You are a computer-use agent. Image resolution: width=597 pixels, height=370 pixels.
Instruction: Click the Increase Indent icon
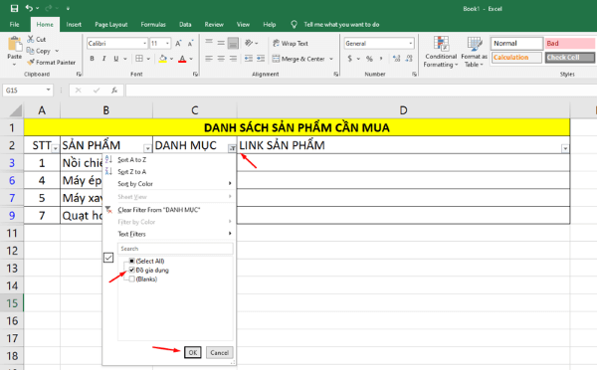261,59
